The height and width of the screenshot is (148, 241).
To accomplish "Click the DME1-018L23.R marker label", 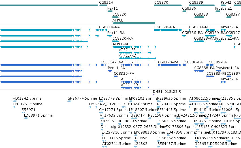I will pos(167,92).
